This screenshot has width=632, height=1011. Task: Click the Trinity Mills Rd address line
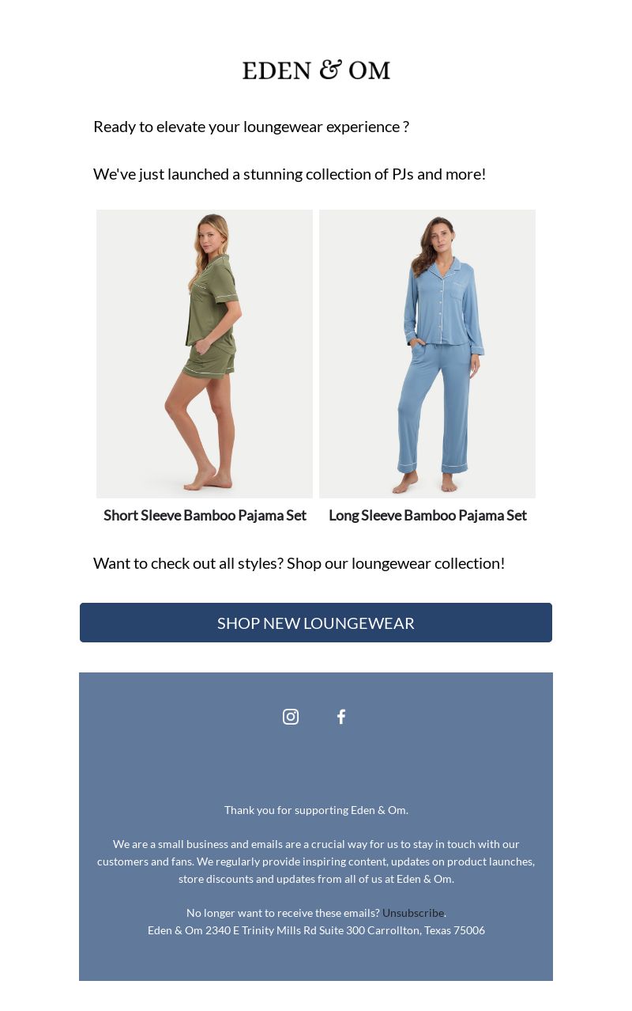click(x=316, y=930)
